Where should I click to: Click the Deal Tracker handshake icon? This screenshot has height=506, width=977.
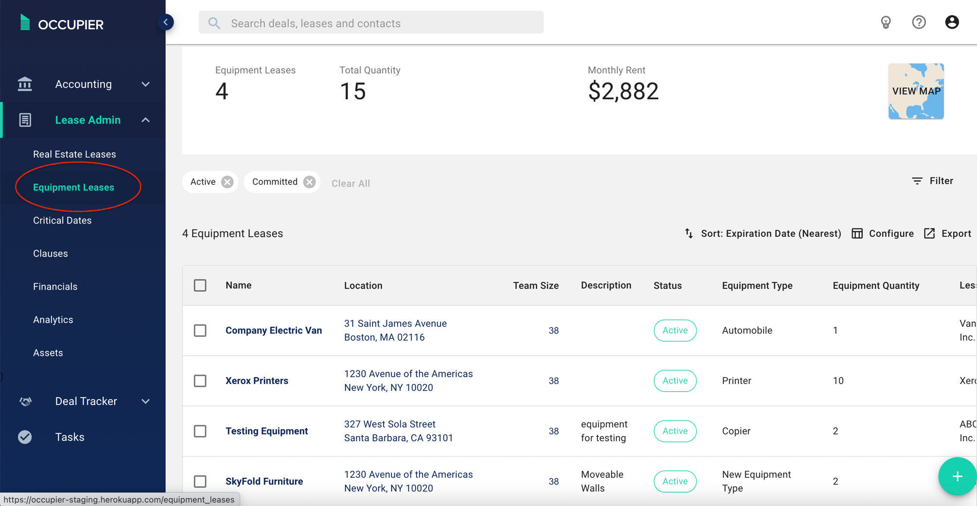click(x=25, y=401)
